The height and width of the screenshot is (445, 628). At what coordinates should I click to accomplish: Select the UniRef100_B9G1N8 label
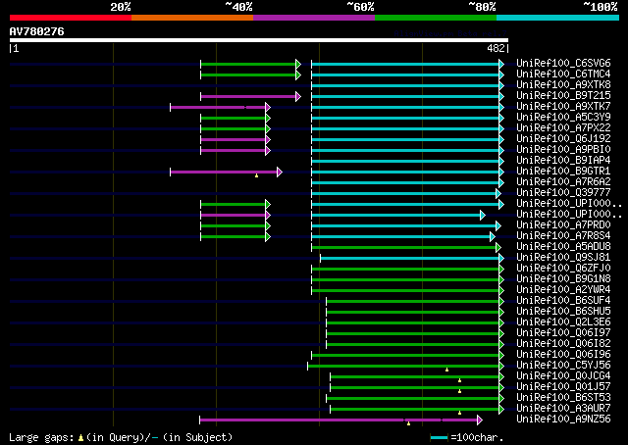(x=563, y=279)
